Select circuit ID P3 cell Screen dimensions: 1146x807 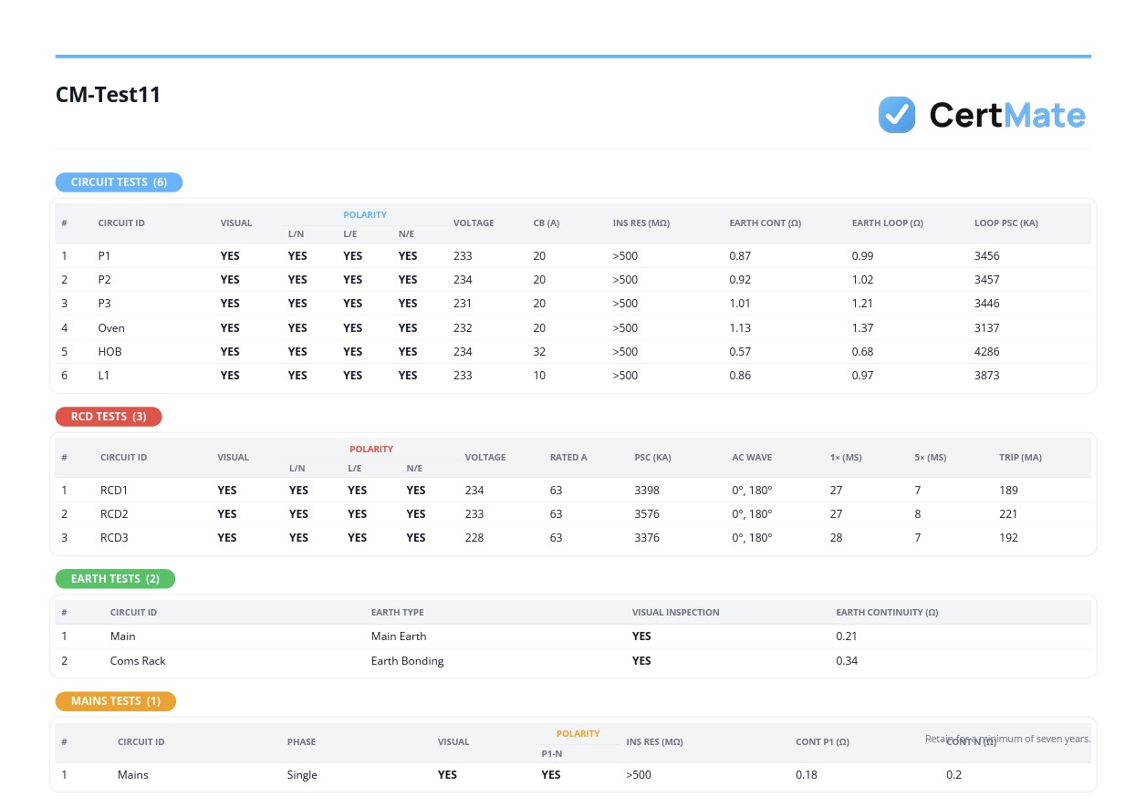pos(105,304)
